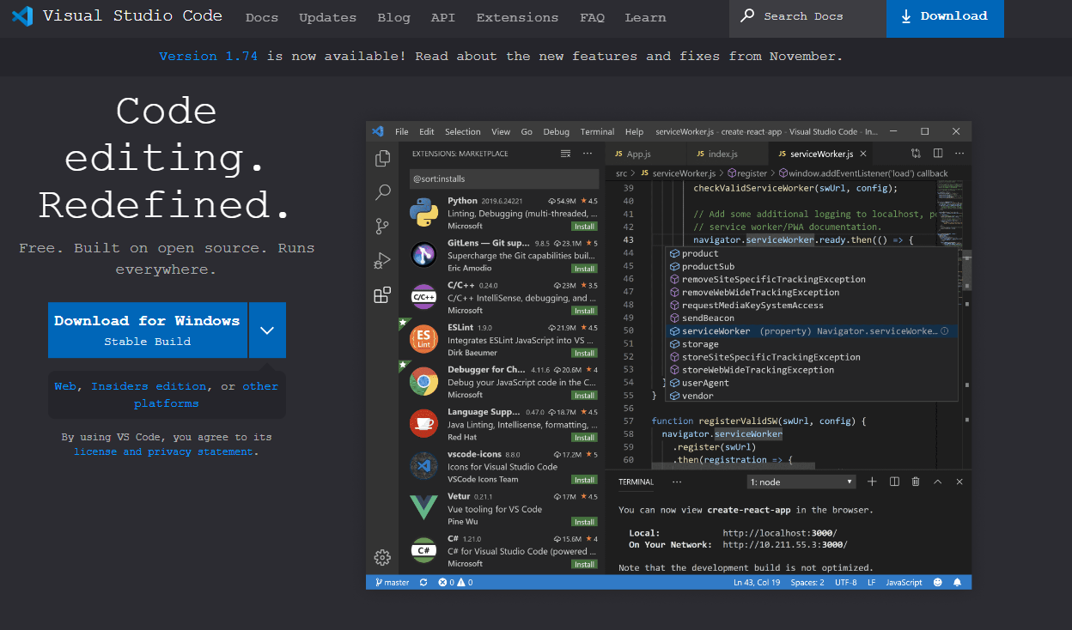Switch to the index.js editor tab
The height and width of the screenshot is (630, 1072).
727,154
